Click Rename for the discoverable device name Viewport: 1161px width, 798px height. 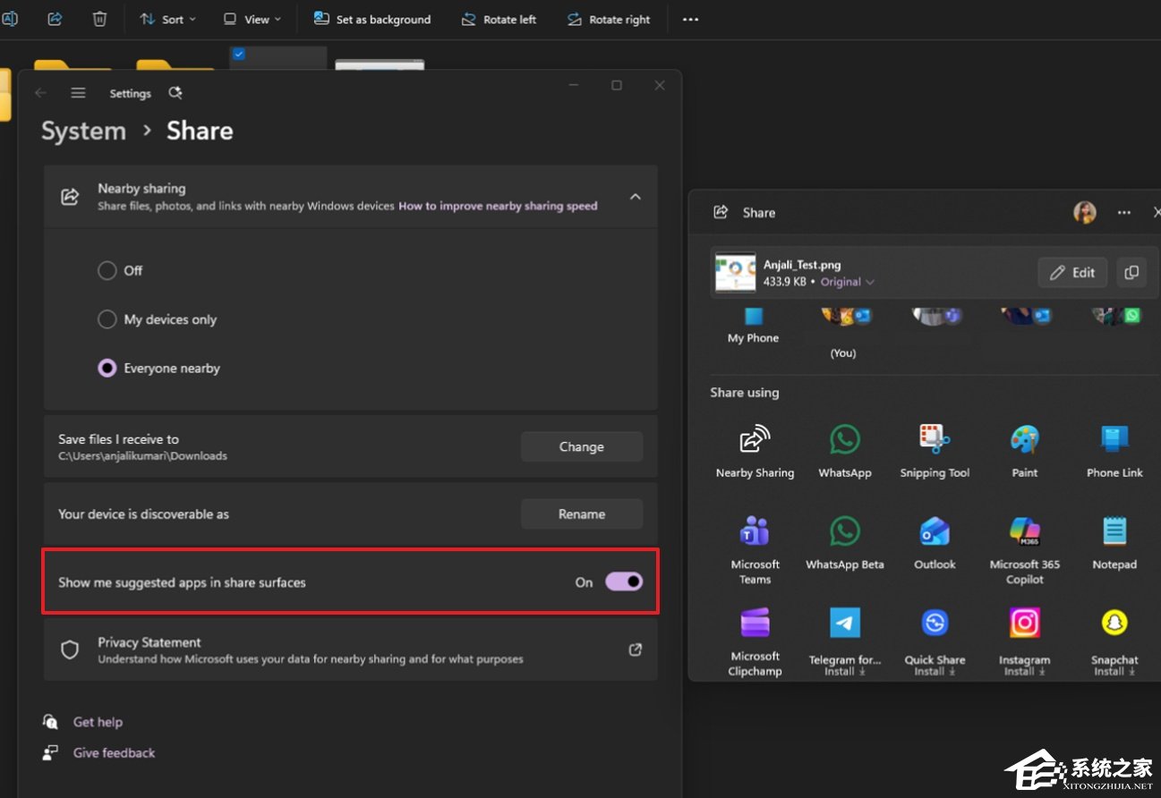[582, 514]
